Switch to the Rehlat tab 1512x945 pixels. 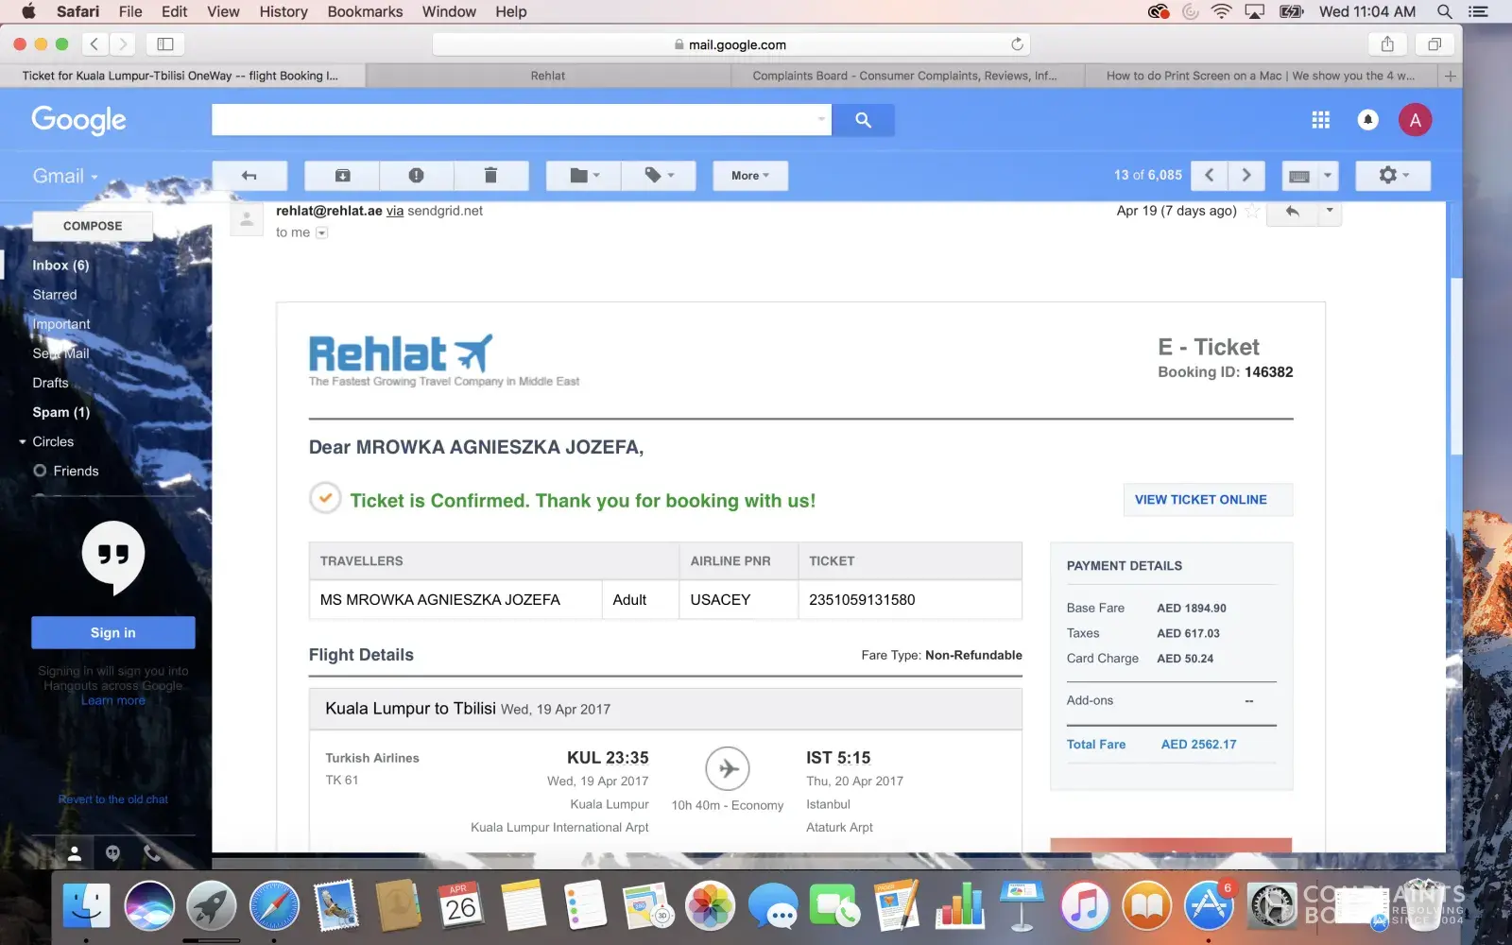pyautogui.click(x=548, y=76)
